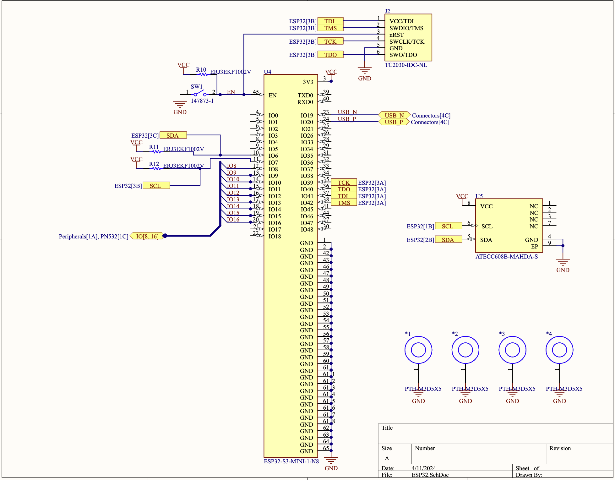Click the USB_P port
The height and width of the screenshot is (480, 615).
[x=394, y=122]
